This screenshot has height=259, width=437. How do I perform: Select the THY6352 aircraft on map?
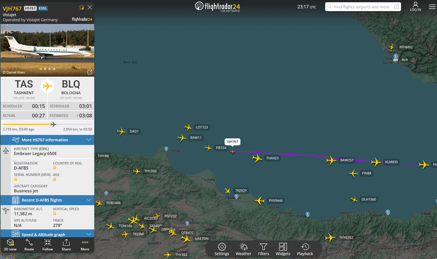330,238
